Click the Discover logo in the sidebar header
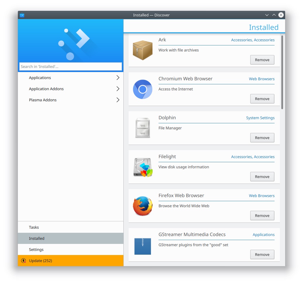The height and width of the screenshot is (284, 303). click(x=70, y=41)
